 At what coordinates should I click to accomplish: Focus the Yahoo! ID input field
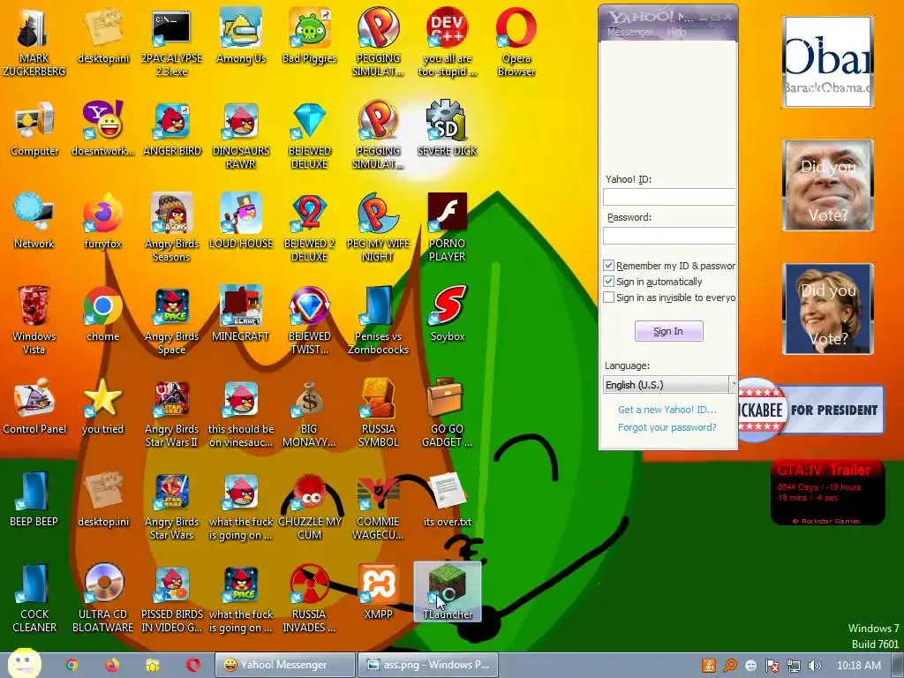point(669,197)
